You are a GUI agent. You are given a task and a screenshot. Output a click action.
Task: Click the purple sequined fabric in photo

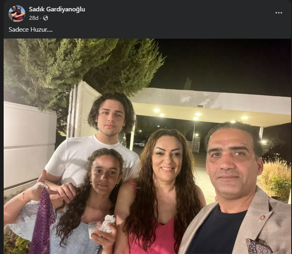pyautogui.click(x=42, y=222)
